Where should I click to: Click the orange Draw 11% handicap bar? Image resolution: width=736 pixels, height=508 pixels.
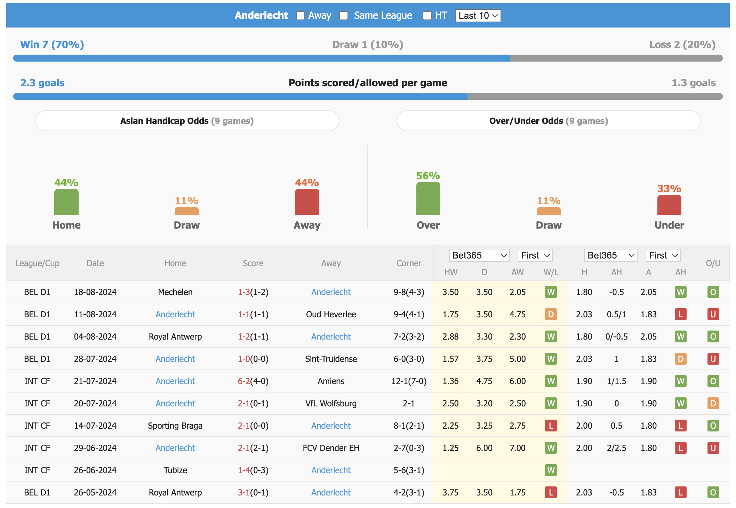pos(187,211)
